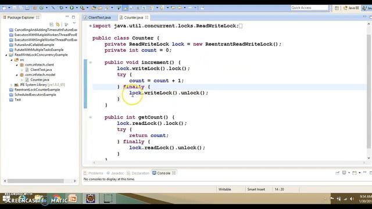The image size is (372, 209).
Task: Click the 14 : 20 cursor position status
Action: [x=279, y=189]
